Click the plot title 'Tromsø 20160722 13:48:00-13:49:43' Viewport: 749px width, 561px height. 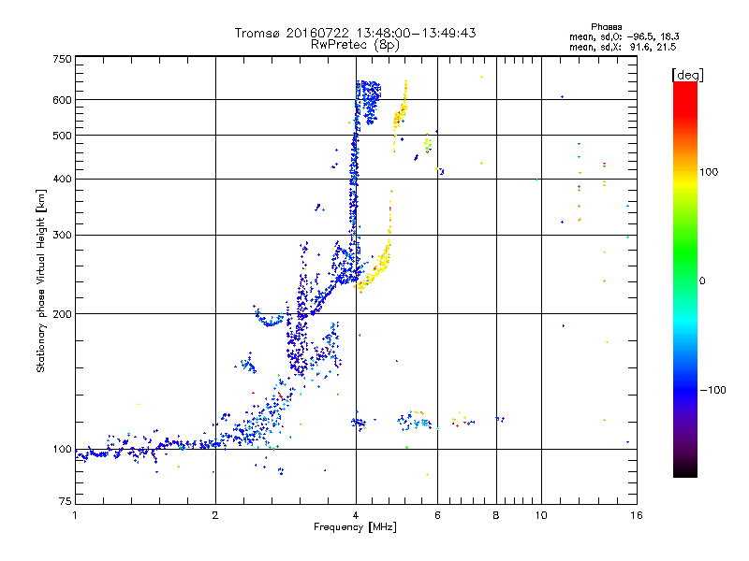(x=355, y=33)
